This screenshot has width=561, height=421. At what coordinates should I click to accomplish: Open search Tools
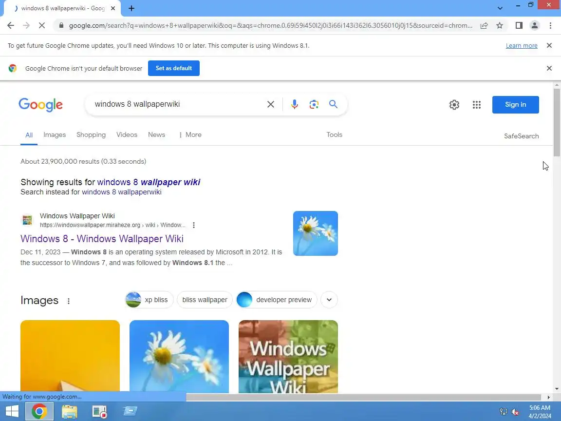point(334,134)
